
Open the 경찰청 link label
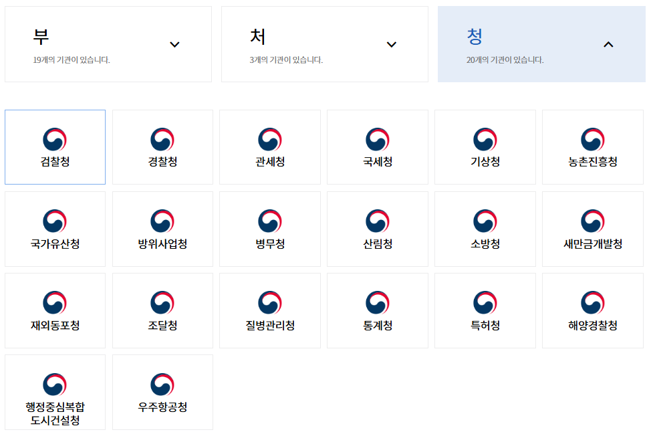(x=162, y=161)
